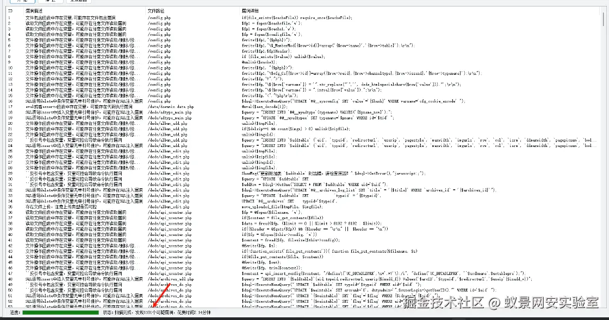Click the /dede/archives_add.php file path
Image resolution: width=609 pixels, height=320 pixels.
click(x=171, y=279)
